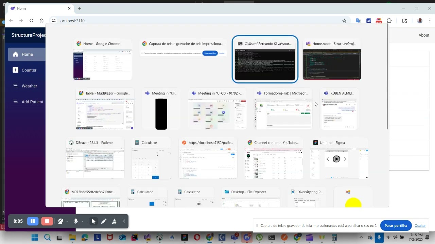
Task: Pause the screen recording
Action: point(33,221)
